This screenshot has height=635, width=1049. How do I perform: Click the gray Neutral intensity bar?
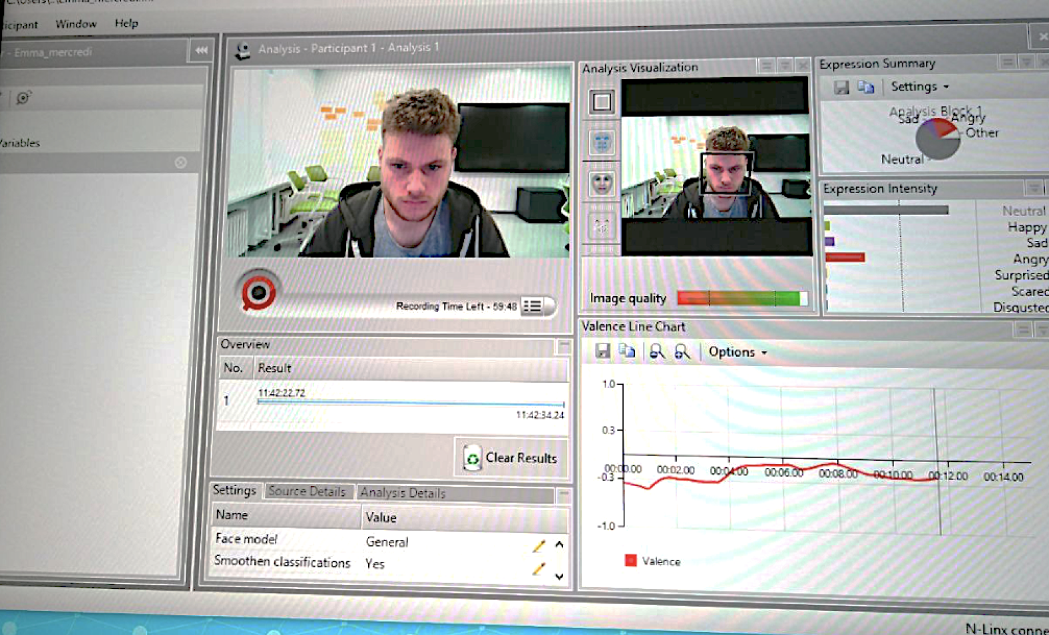886,210
